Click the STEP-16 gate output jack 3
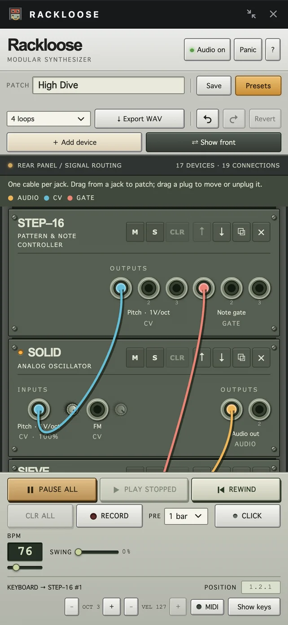Screen dimensions: 288x625 (259, 288)
